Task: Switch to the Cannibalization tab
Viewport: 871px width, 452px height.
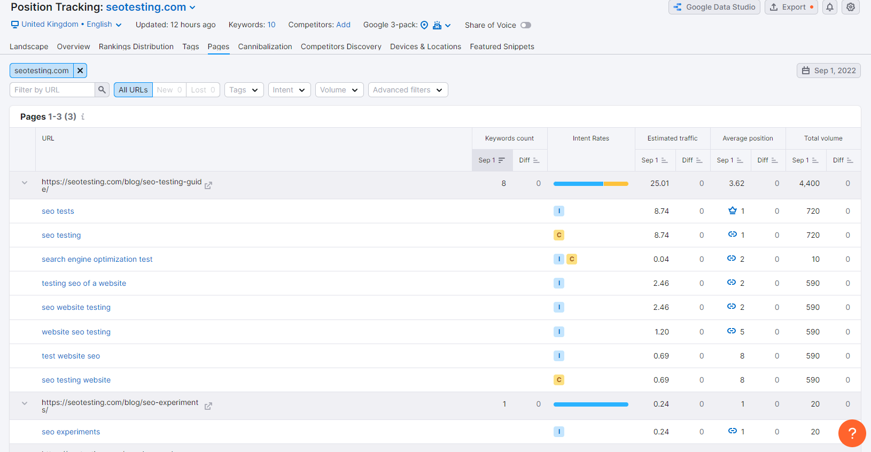Action: pyautogui.click(x=265, y=46)
